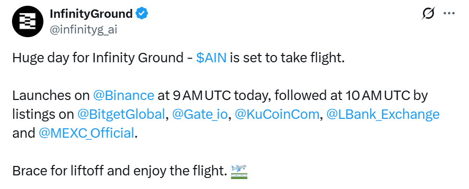Go to the @Gate_io mention
The height and width of the screenshot is (189, 469).
pos(200,114)
